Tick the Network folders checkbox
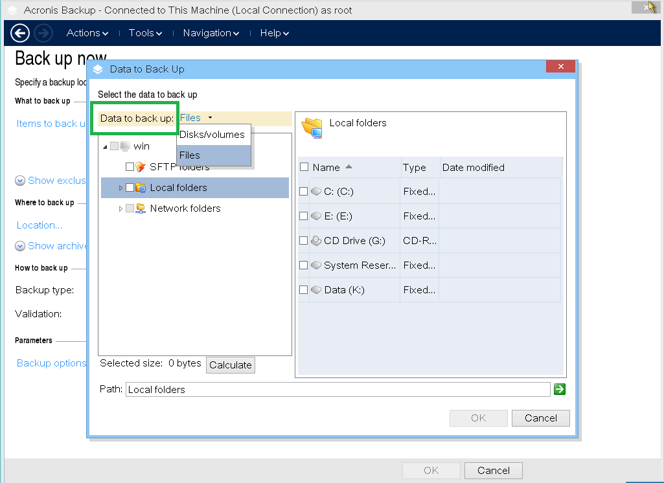The width and height of the screenshot is (664, 483). (130, 208)
